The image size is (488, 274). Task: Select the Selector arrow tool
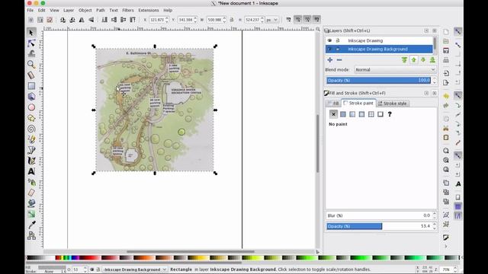point(31,33)
